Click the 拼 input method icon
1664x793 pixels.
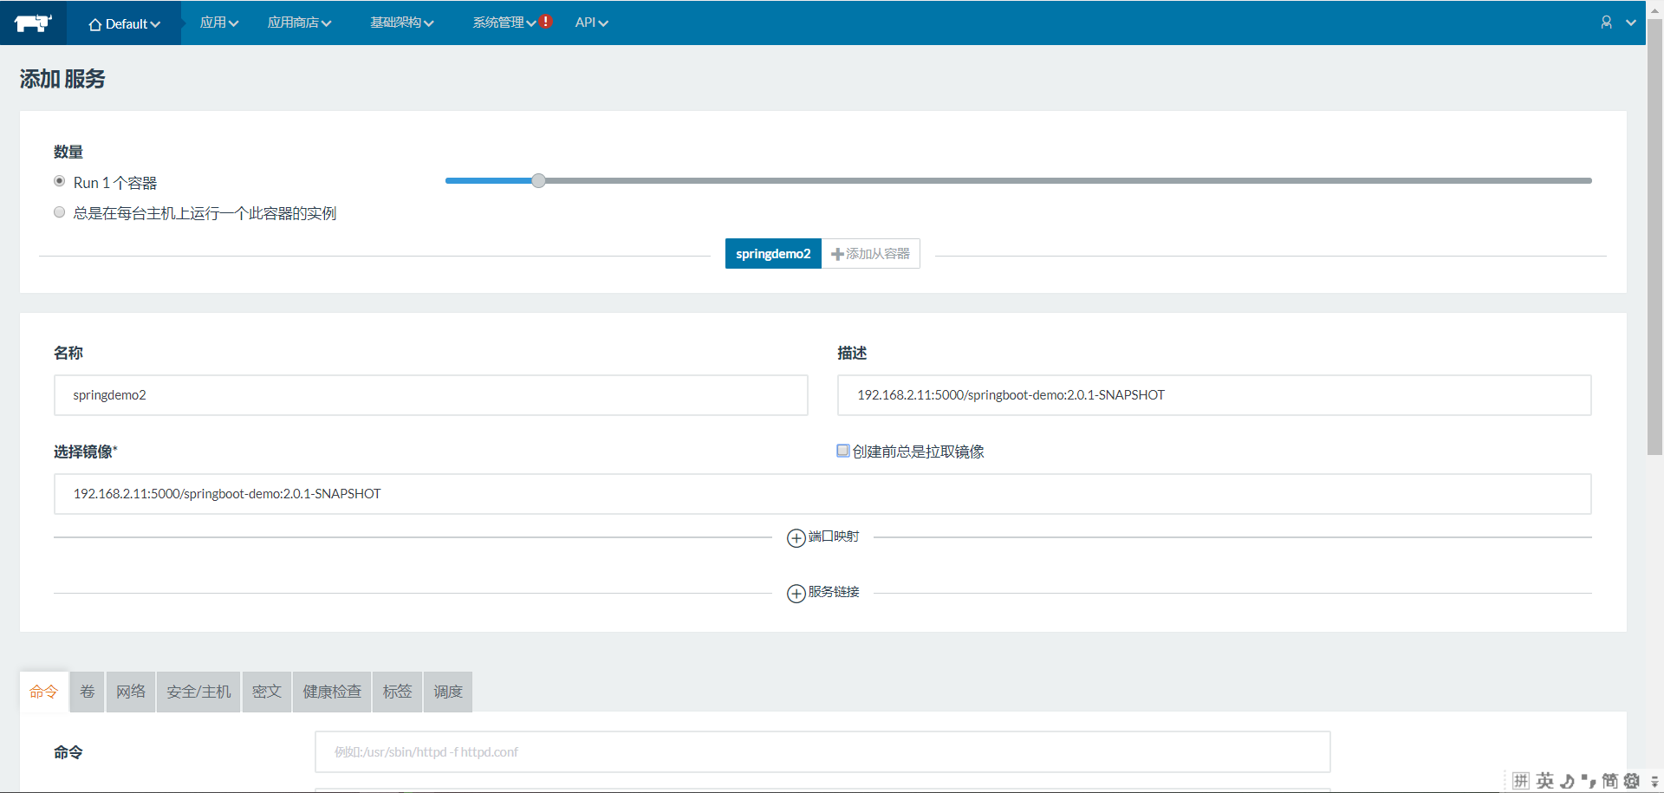(x=1521, y=781)
